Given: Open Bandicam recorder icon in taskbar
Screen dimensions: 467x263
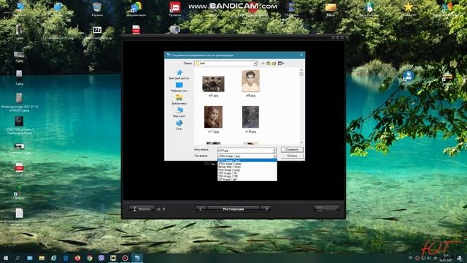Looking at the screenshot, I should [125, 258].
